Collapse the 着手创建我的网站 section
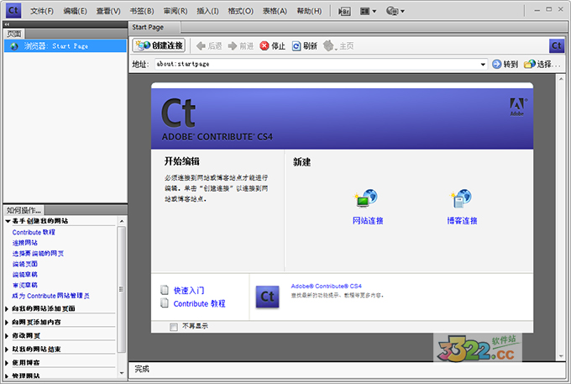This screenshot has width=571, height=384. point(8,221)
